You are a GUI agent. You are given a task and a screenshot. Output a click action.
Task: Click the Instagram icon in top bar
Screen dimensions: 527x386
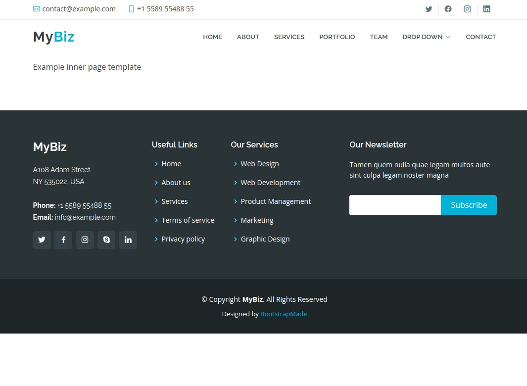[x=467, y=9]
